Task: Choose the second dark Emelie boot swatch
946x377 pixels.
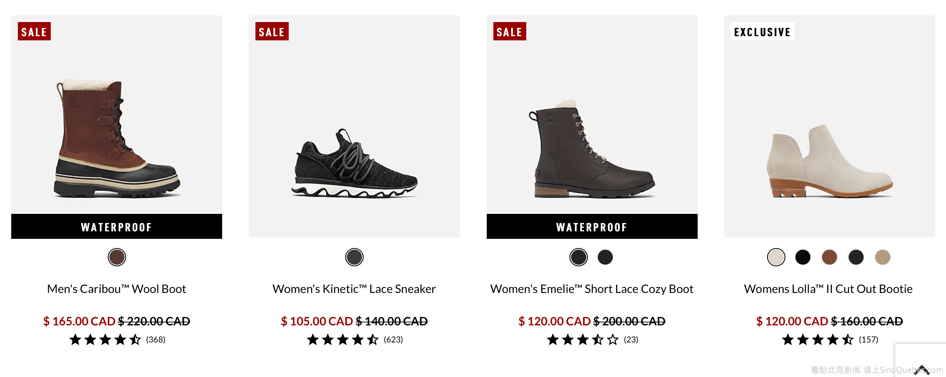Action: pos(605,257)
